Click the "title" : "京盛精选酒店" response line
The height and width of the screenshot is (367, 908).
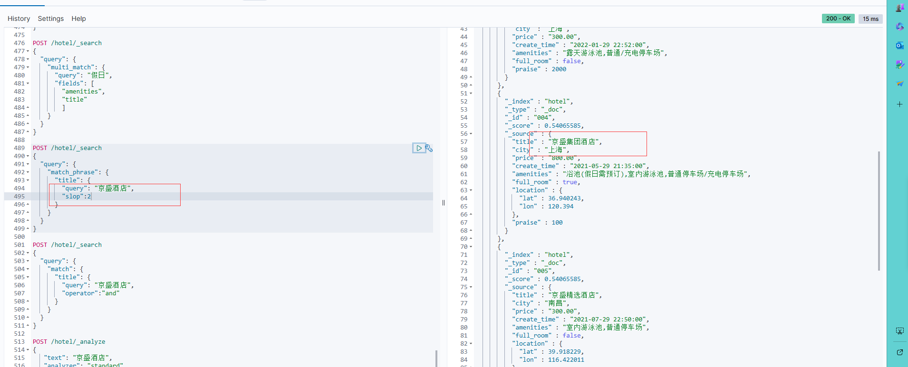[557, 295]
